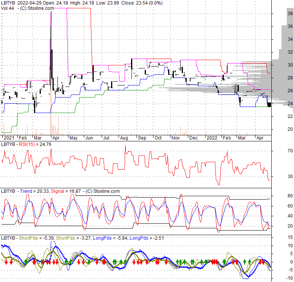Click the 'Low: 23.99' value in header
This screenshot has height=282, width=294.
click(108, 3)
